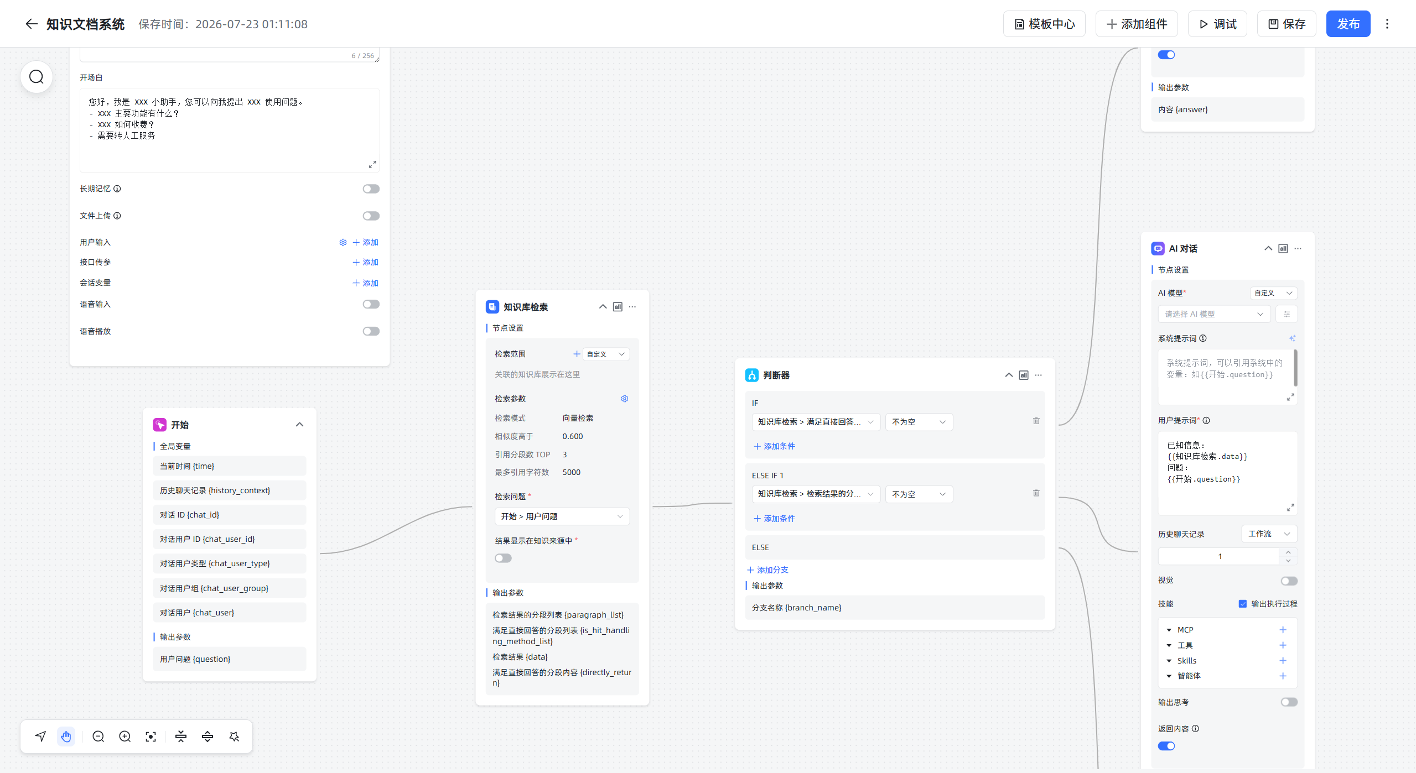Screen dimensions: 1416x773
Task: Collapse the 判断器 node
Action: tap(1009, 375)
